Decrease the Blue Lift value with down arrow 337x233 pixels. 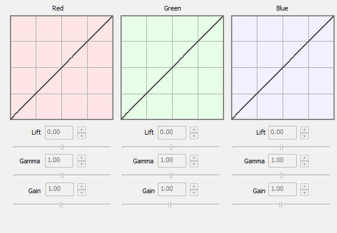pos(305,136)
